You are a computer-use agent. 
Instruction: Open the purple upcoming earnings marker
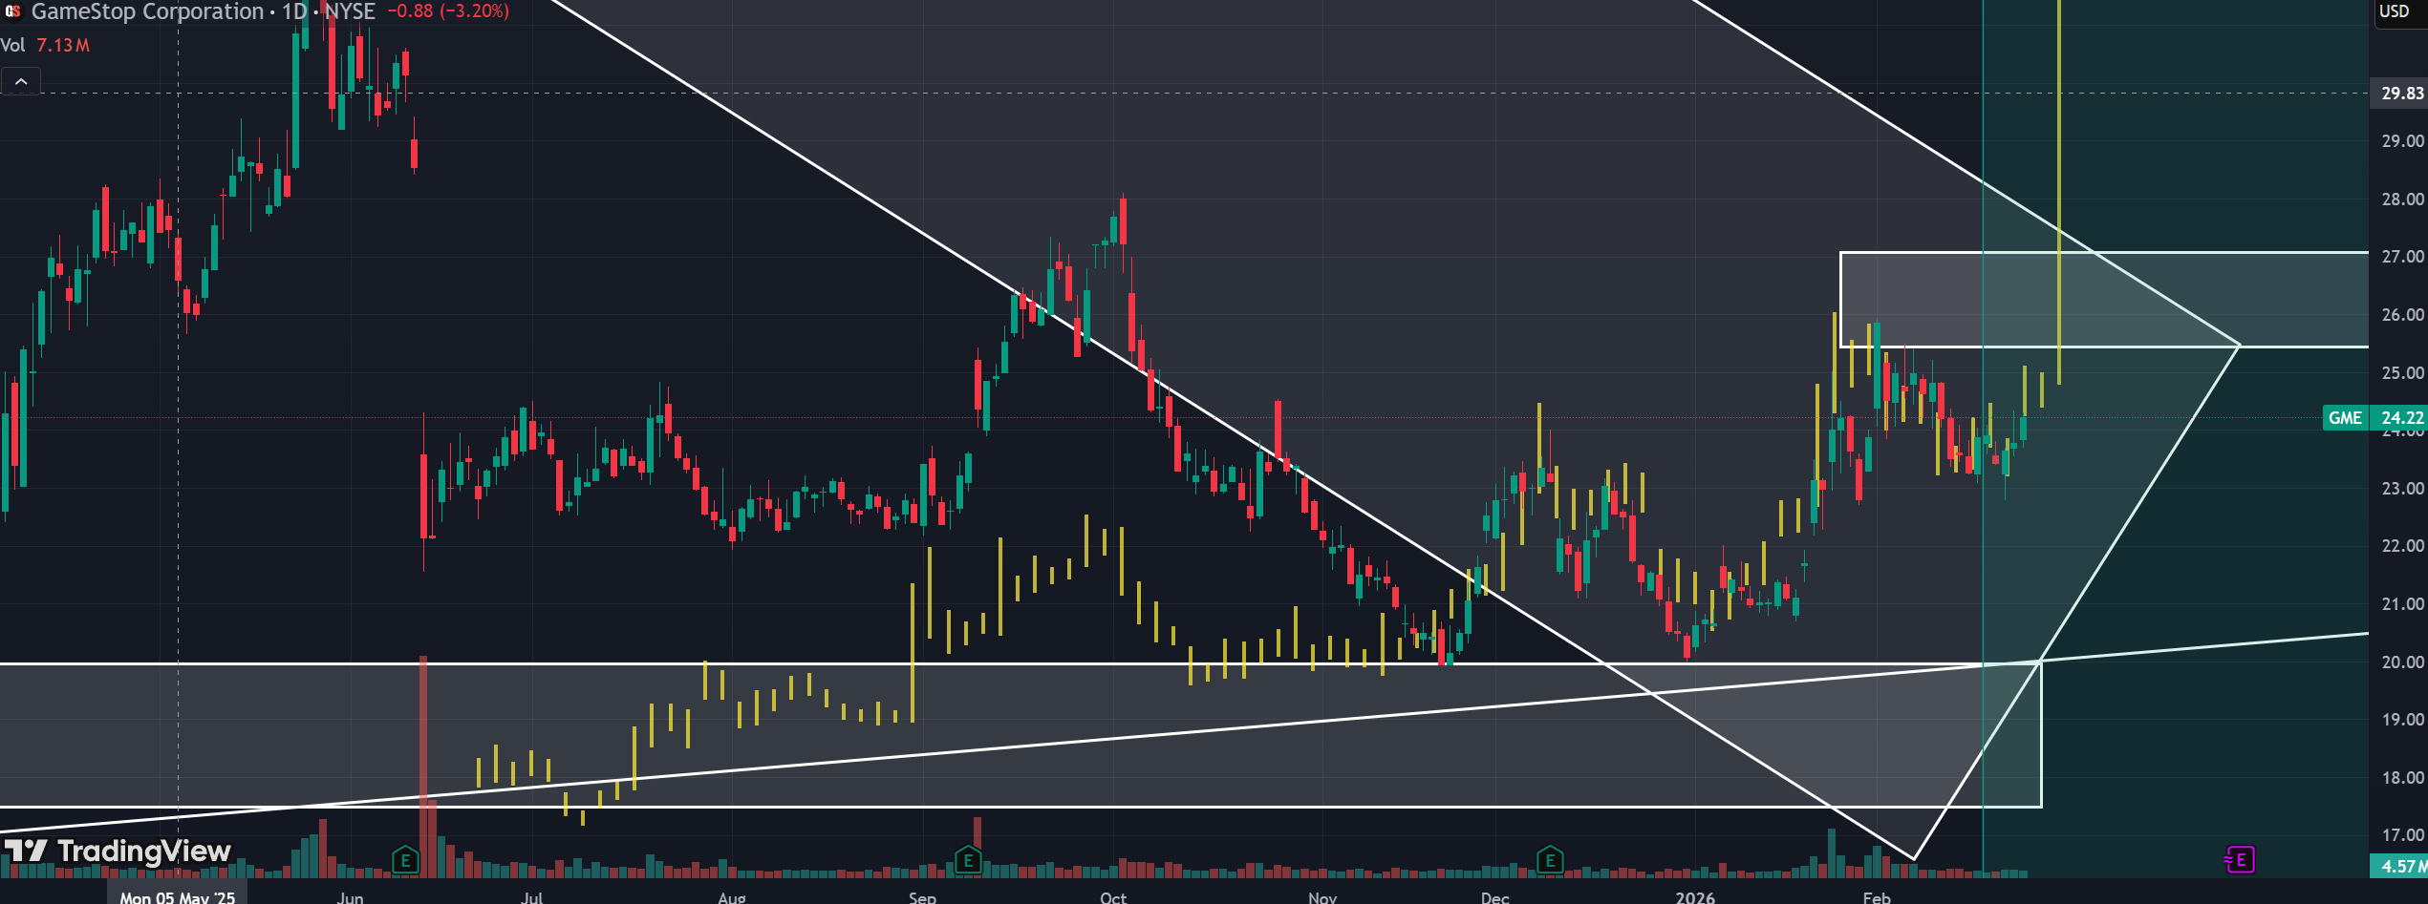click(x=2240, y=860)
